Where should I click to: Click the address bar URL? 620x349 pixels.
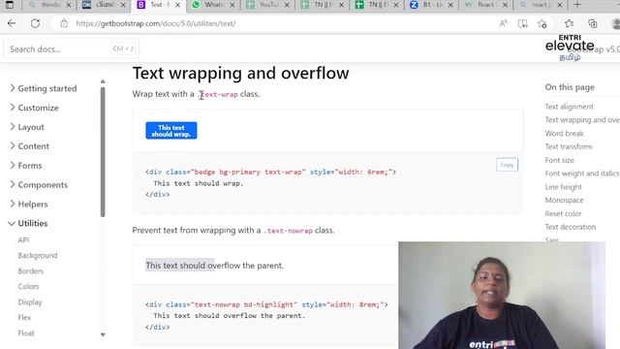point(156,23)
